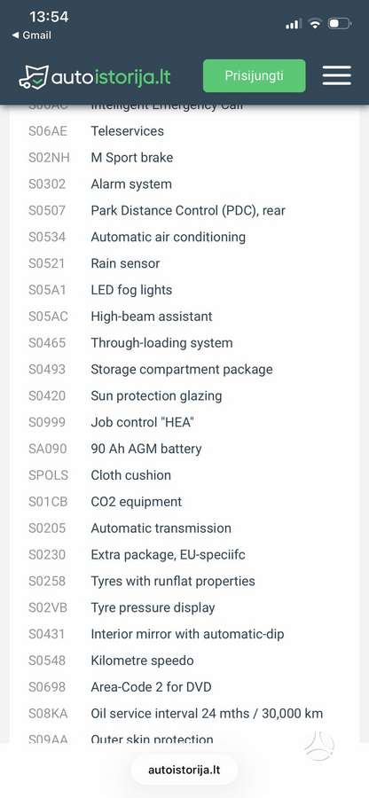This screenshot has width=369, height=798.
Task: Click the autoistorija.lt logo
Action: coord(95,77)
